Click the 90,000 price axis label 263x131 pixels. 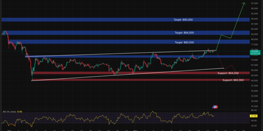pos(255,19)
